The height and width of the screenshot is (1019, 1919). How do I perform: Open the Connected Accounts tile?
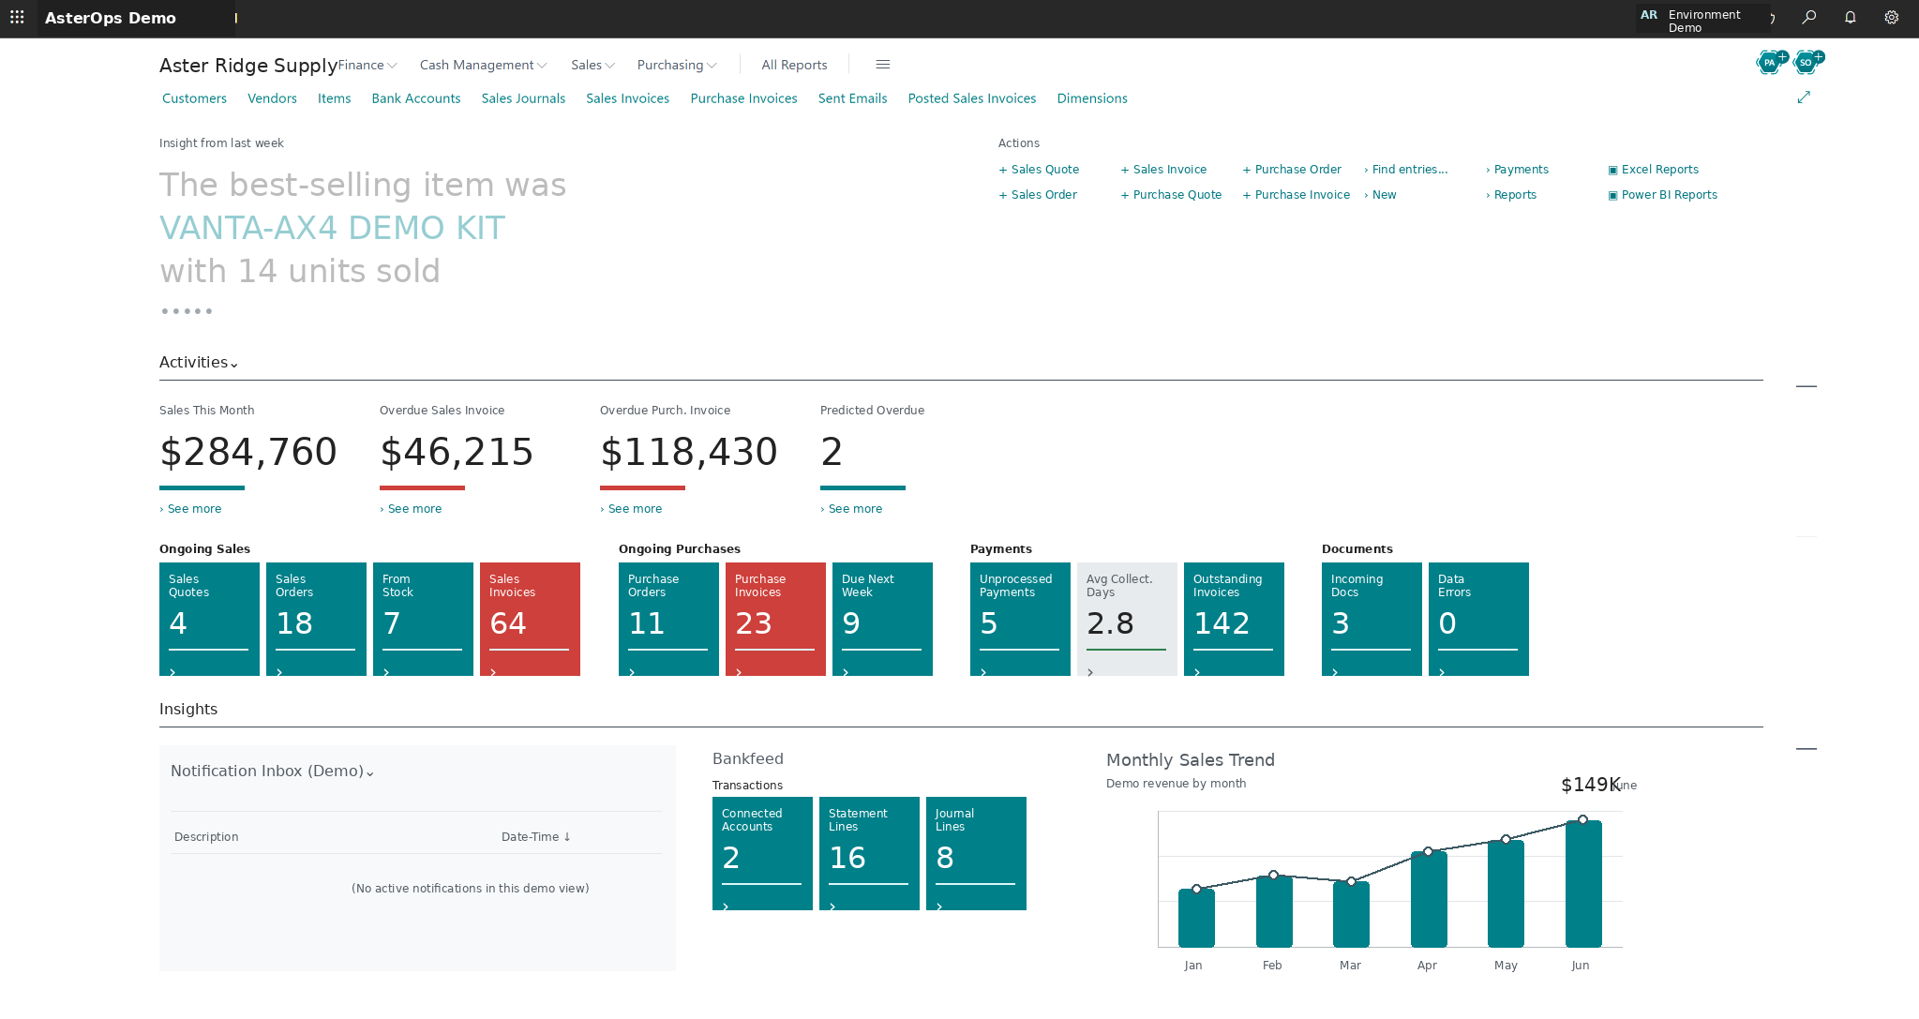pyautogui.click(x=762, y=853)
